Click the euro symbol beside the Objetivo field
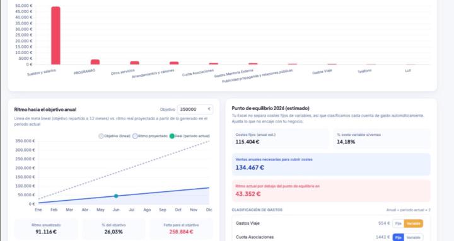 [x=209, y=109]
